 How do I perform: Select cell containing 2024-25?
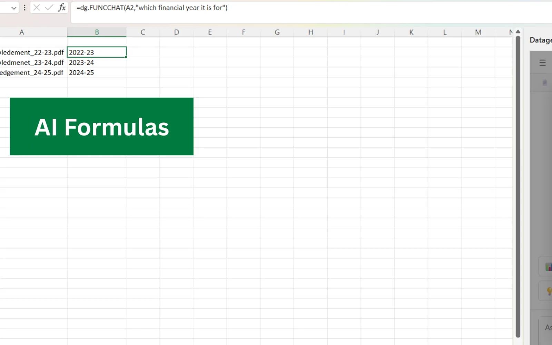pos(97,72)
